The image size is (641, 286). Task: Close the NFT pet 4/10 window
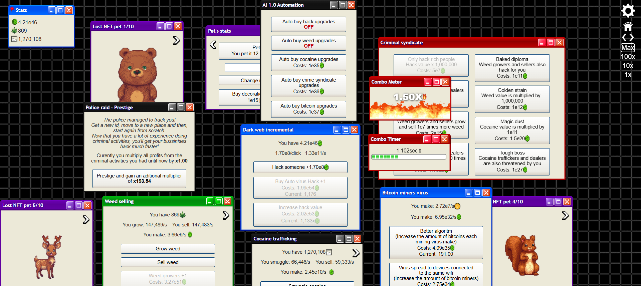coord(567,202)
